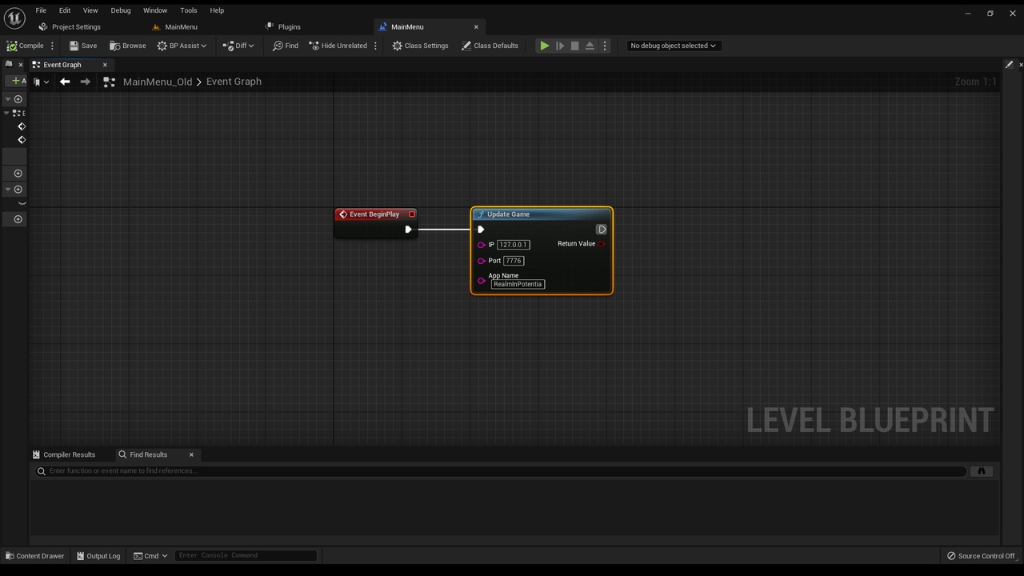Click the Find button in the toolbar
The image size is (1024, 576).
coord(286,46)
